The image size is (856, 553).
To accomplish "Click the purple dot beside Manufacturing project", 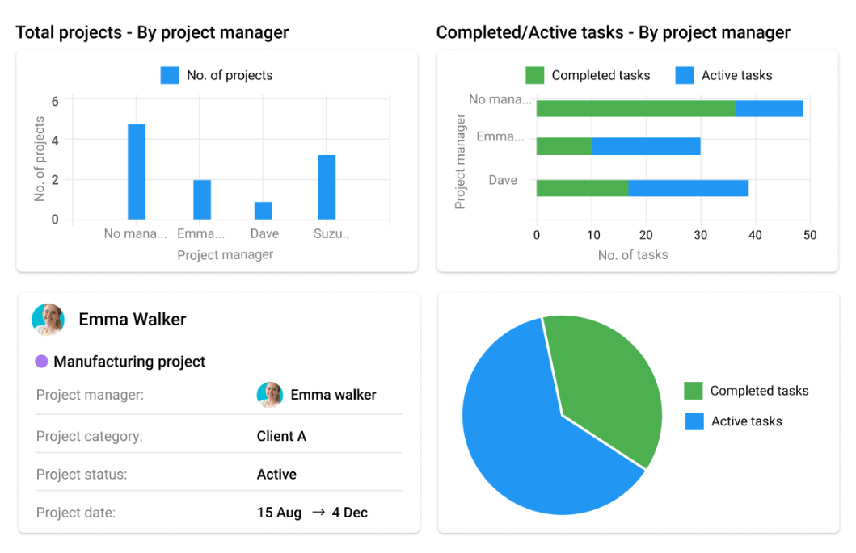I will (41, 362).
